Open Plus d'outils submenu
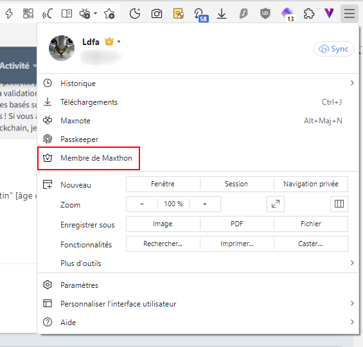363x347 pixels. (198, 263)
